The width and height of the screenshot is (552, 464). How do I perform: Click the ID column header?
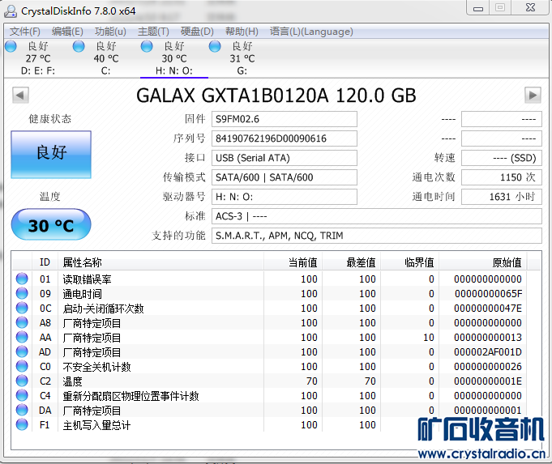pos(45,262)
